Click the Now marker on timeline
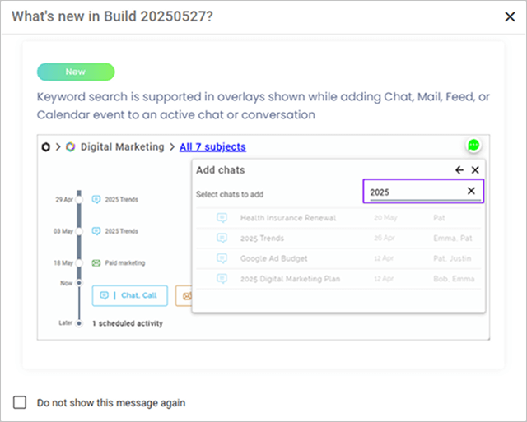Viewport: 527px width, 422px height. [x=79, y=283]
